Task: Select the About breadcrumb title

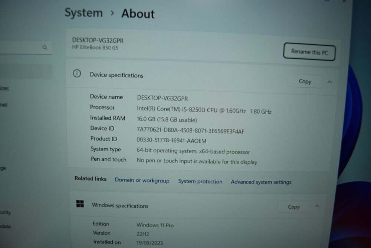Action: point(138,13)
